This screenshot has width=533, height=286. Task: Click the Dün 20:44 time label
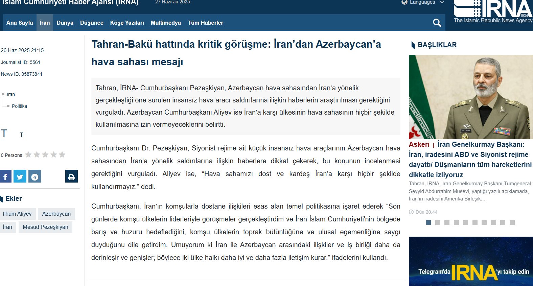point(426,212)
